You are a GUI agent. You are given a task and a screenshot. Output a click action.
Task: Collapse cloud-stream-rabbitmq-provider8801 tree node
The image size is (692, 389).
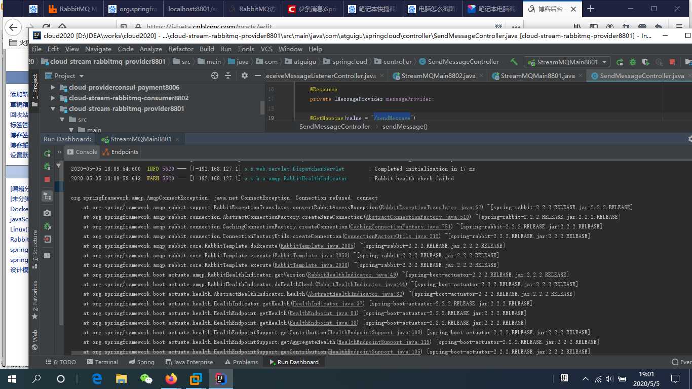[x=53, y=109]
